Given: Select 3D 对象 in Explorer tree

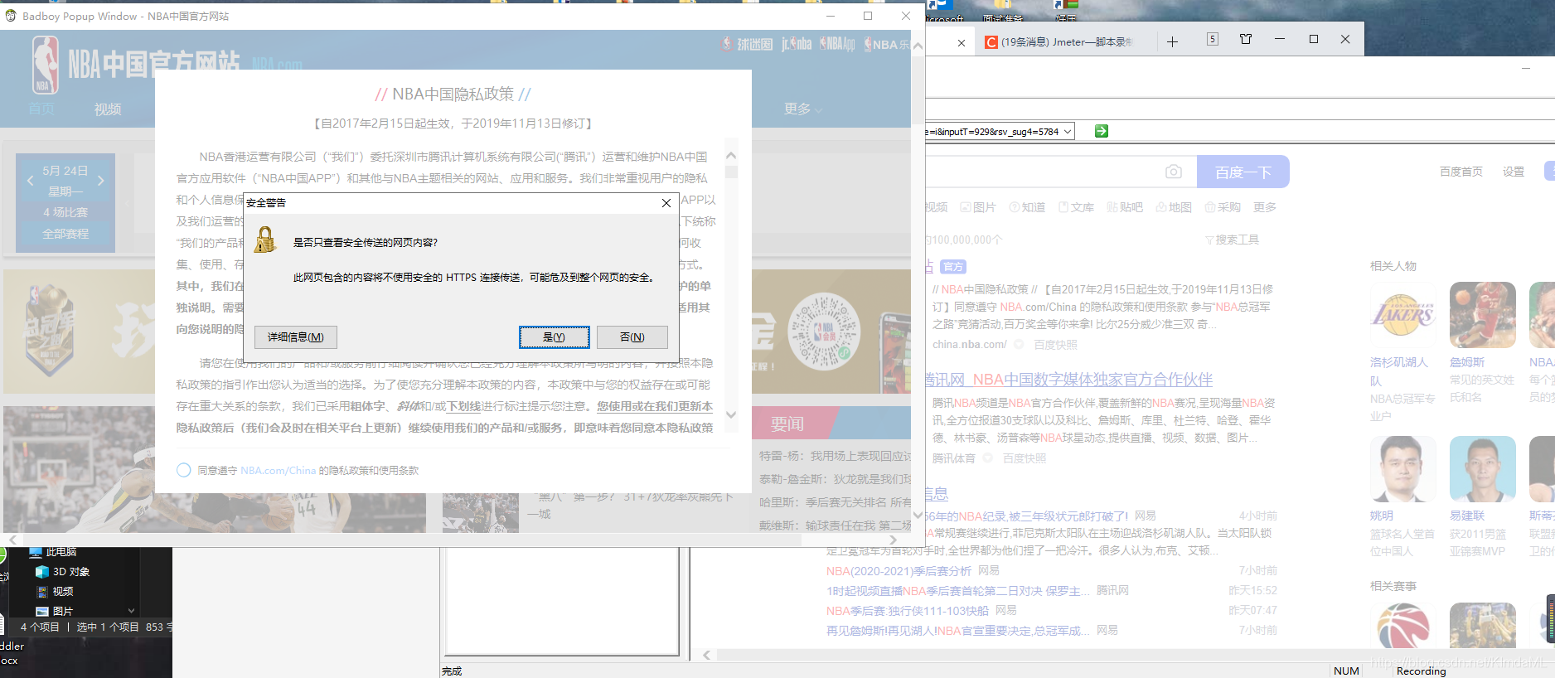Looking at the screenshot, I should 63,572.
